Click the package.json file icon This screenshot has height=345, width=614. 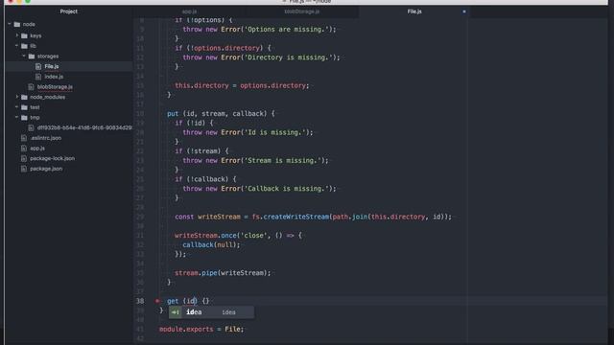[x=24, y=169]
